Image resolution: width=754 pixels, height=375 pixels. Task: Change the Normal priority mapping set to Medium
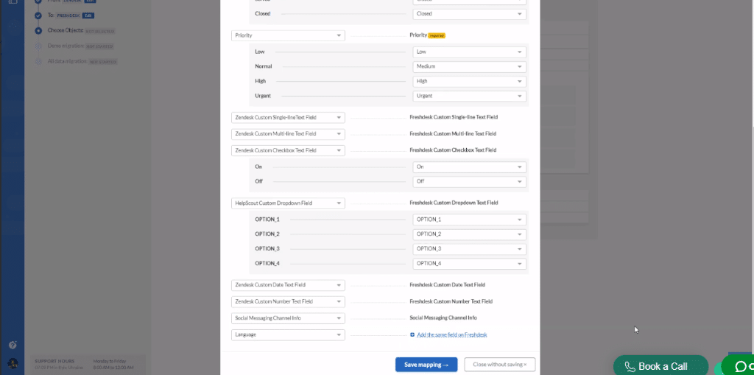pos(469,66)
